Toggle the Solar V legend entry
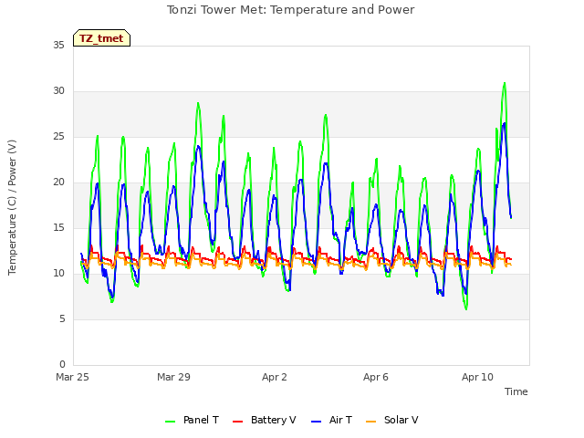Viewport: 584px width, 438px height. tap(392, 420)
